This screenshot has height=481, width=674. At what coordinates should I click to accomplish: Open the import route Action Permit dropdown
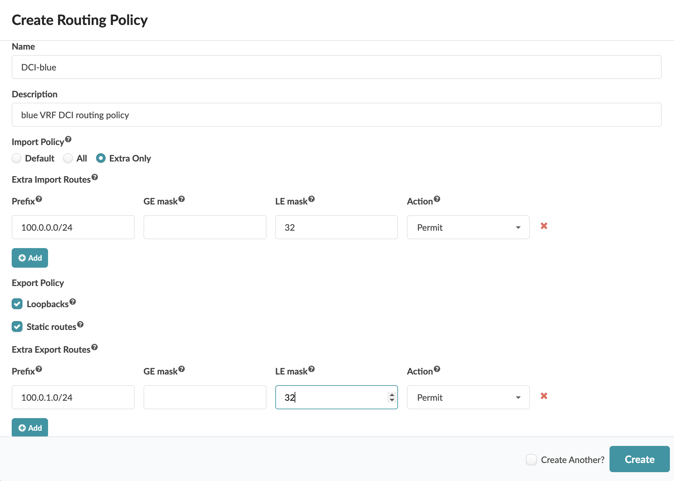(468, 228)
